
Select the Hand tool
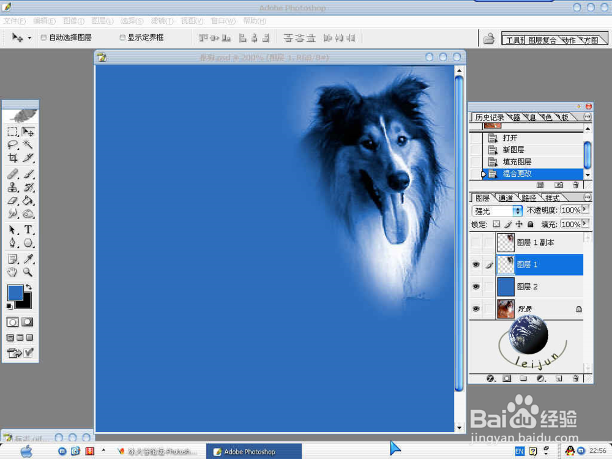click(x=12, y=272)
